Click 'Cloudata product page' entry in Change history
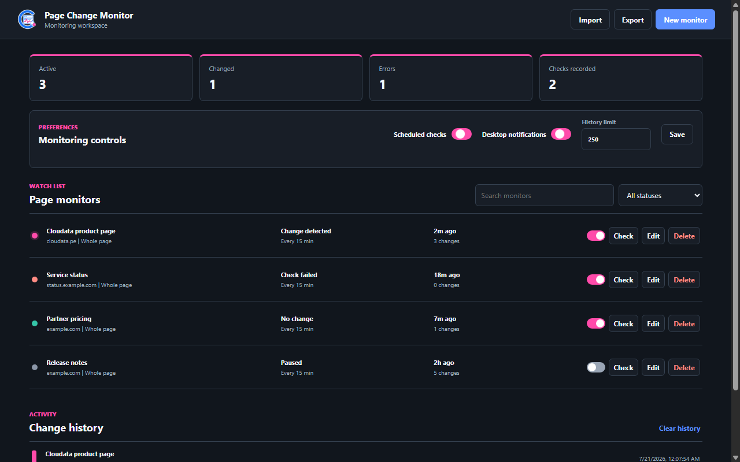This screenshot has height=462, width=740. 80,454
